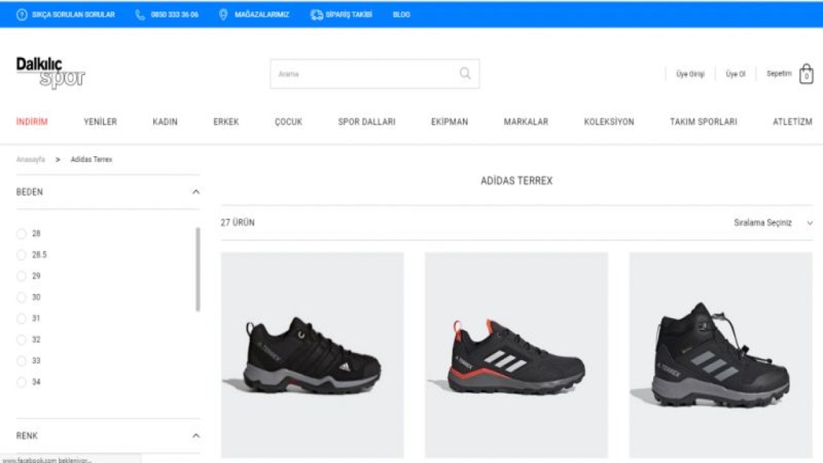Image resolution: width=823 pixels, height=463 pixels.
Task: Select size 30 in the BEDEN filter
Action: [22, 297]
